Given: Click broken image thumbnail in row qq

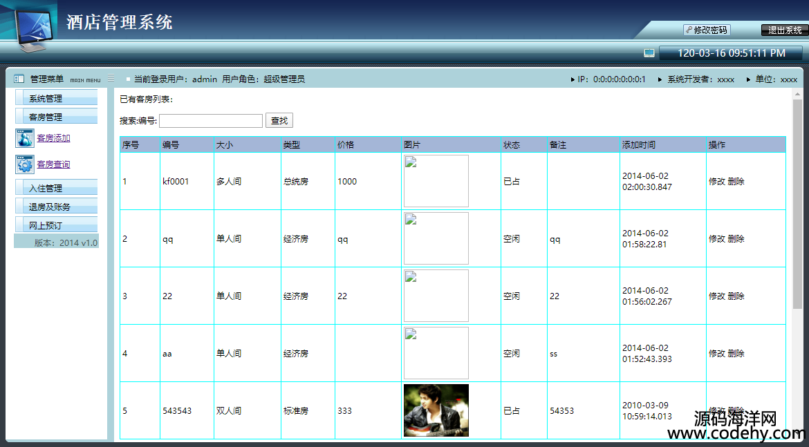Looking at the screenshot, I should pos(436,238).
